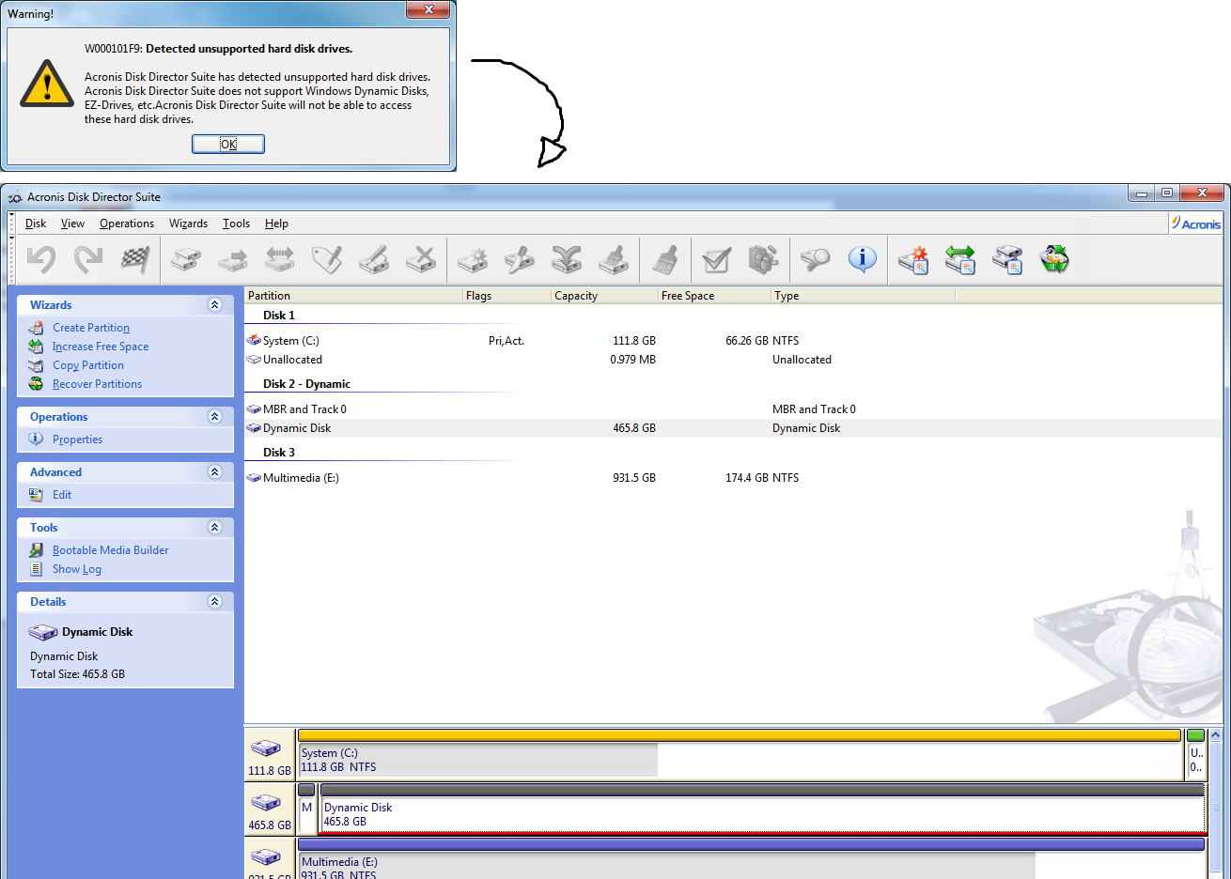This screenshot has height=879, width=1231.
Task: Collapse the Operations panel
Action: (214, 417)
